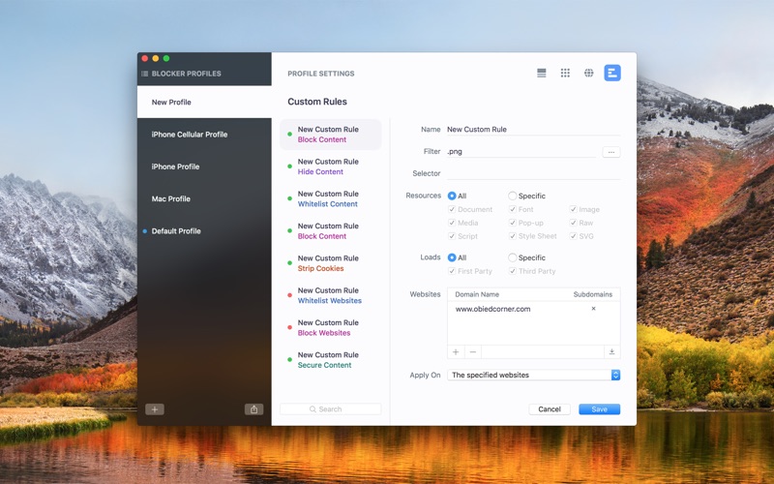This screenshot has width=774, height=484.
Task: Toggle status dot of Strip Cookies rule
Action: point(289,263)
